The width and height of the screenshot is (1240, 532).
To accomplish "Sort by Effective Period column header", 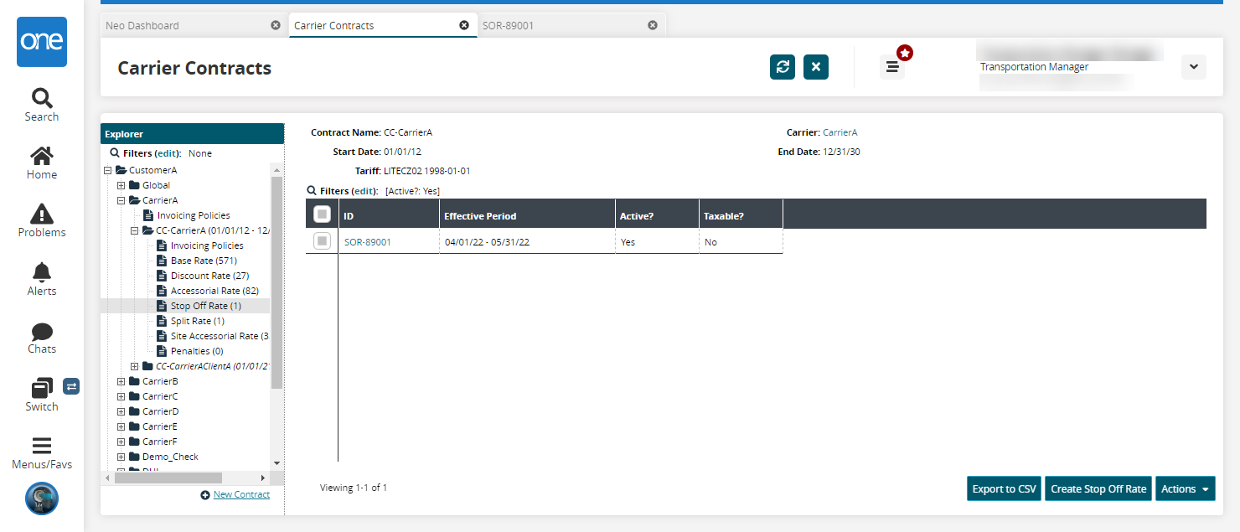I will point(527,214).
